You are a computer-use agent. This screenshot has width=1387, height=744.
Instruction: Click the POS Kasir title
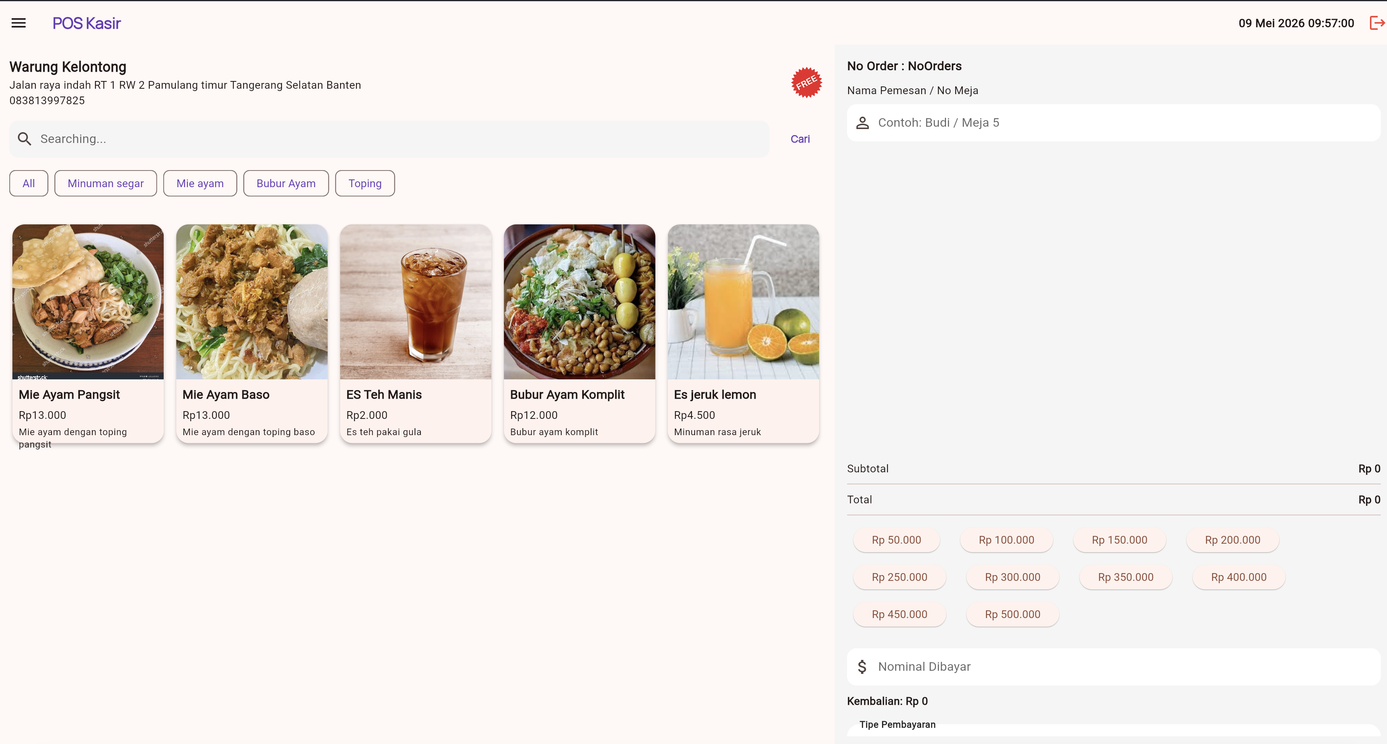[86, 23]
